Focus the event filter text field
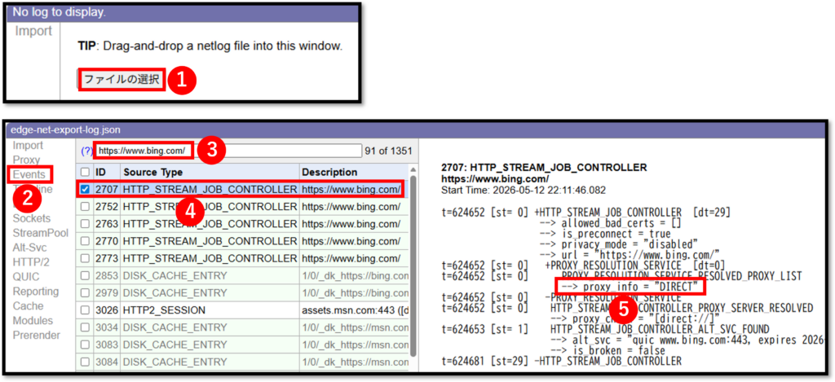The image size is (835, 382). 228,151
